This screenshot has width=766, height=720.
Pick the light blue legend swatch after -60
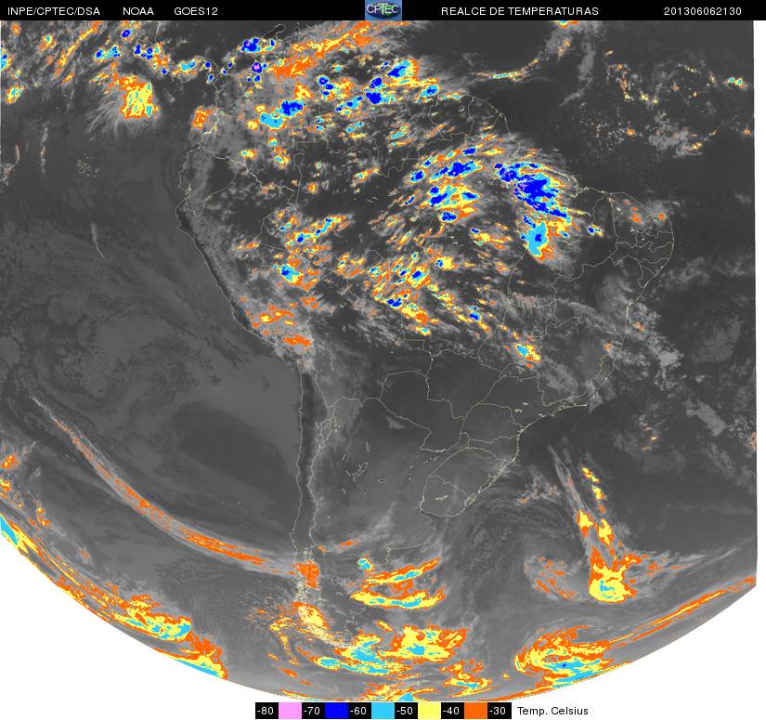coord(383,711)
